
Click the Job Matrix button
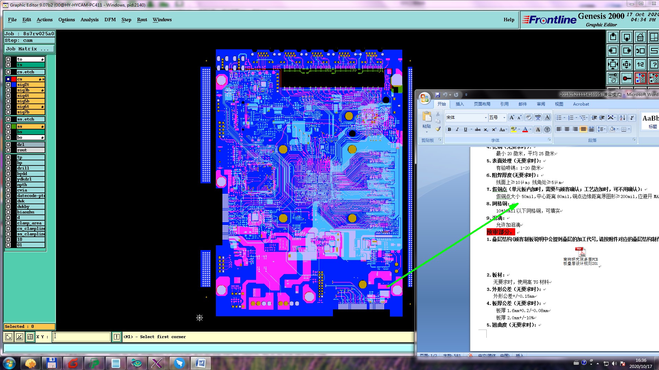click(29, 49)
